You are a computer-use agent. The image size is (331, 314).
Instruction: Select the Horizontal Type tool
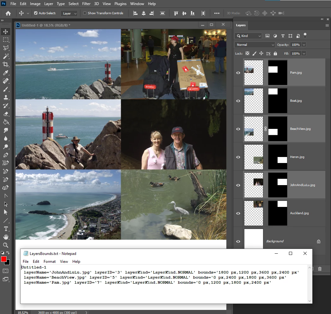(6, 229)
